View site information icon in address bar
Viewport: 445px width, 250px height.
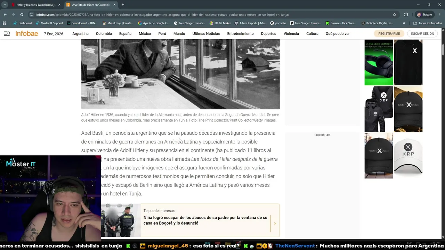(x=32, y=15)
